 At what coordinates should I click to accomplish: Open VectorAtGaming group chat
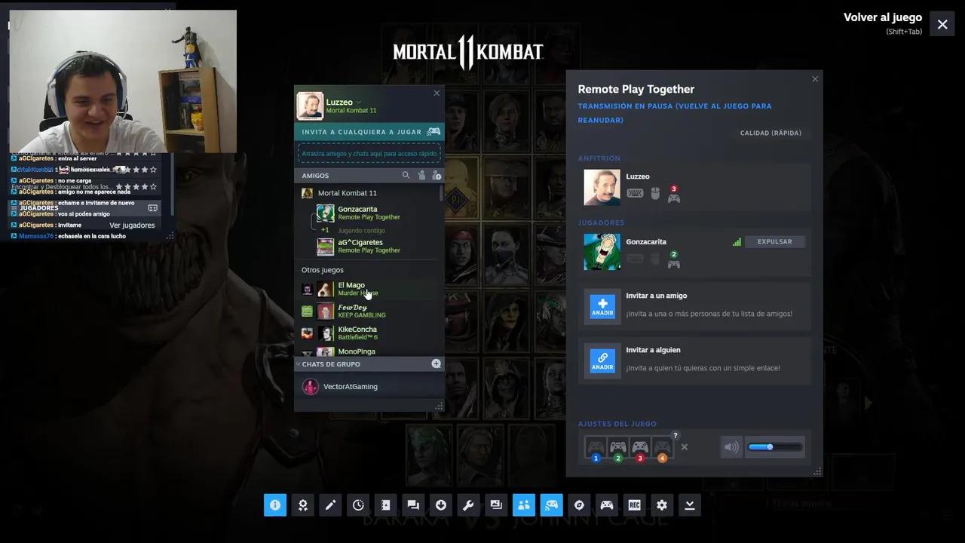(x=369, y=387)
